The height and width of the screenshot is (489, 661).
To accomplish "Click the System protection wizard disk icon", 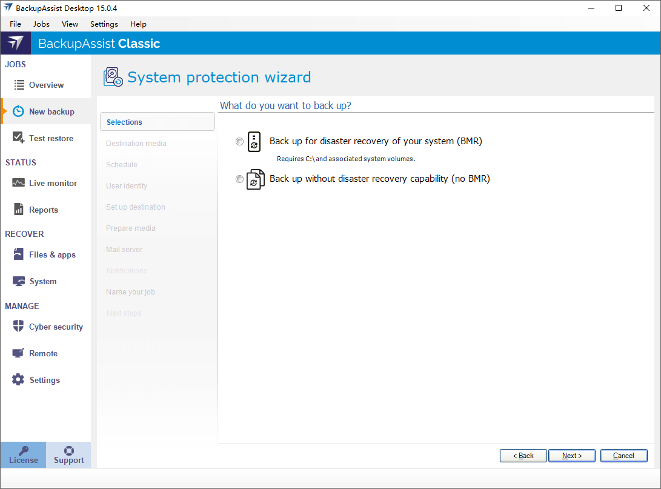I will (x=113, y=77).
